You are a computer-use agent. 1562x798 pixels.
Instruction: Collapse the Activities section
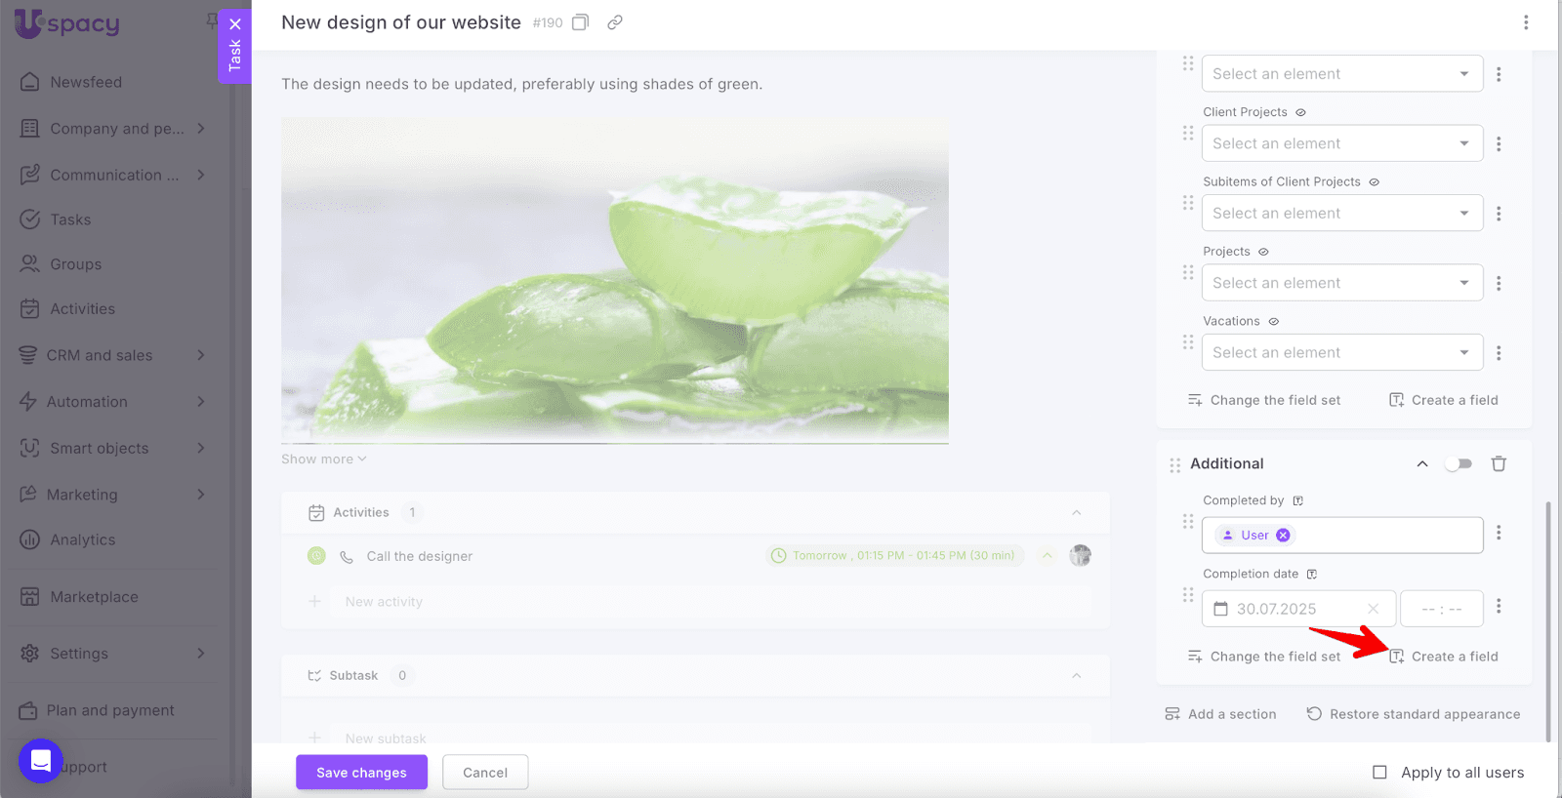(x=1077, y=512)
